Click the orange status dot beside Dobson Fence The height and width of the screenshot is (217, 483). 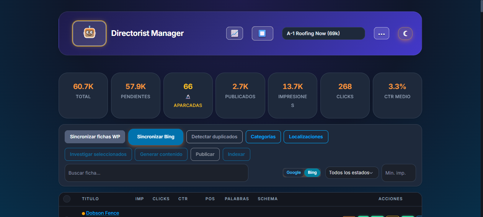coord(83,214)
